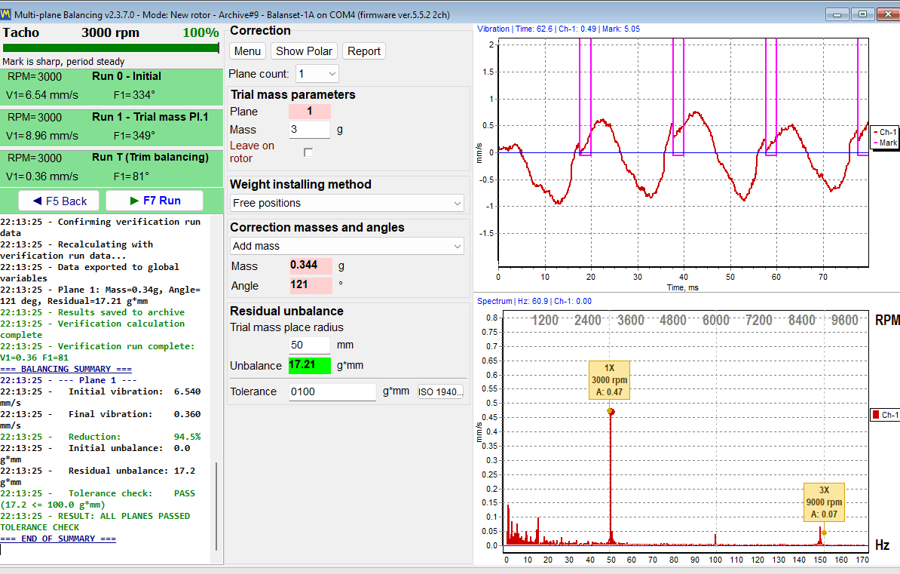Click the 3X peak marker in the spectrum
This screenshot has width=900, height=574.
[x=824, y=533]
